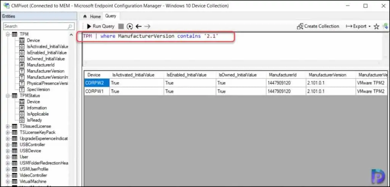Viewport: 390px width, 187px height.
Task: Sort by ManufacturerId column header
Action: pos(286,75)
